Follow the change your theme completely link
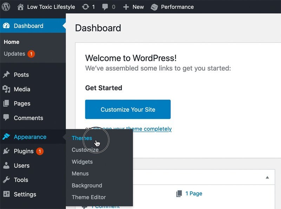The height and width of the screenshot is (209, 281). [132, 129]
